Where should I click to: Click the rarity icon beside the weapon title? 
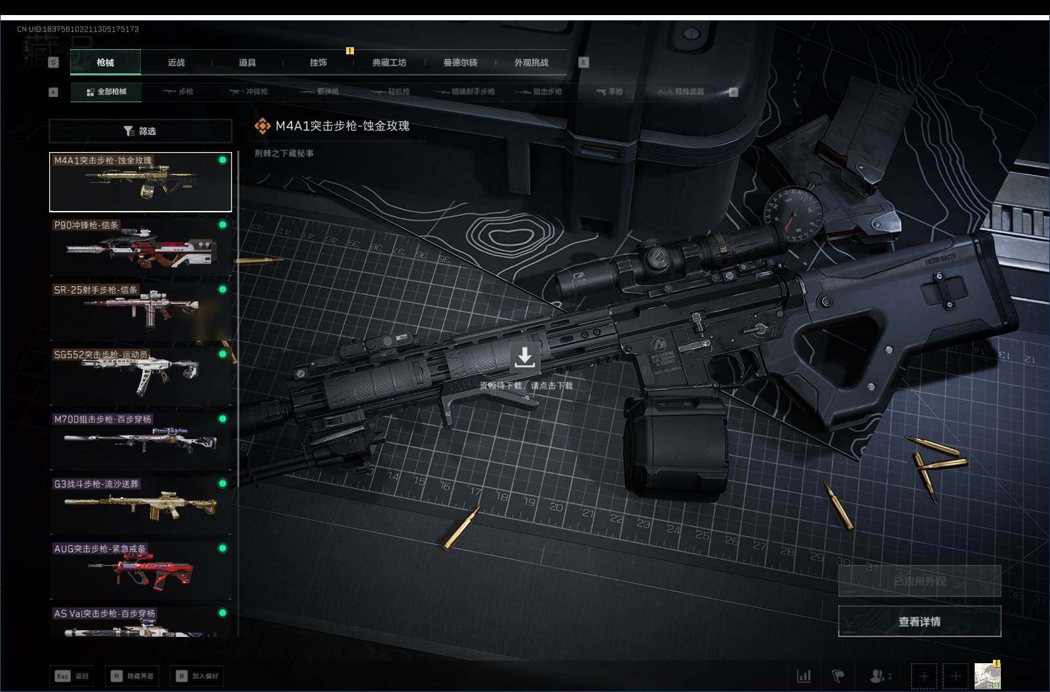[x=262, y=126]
